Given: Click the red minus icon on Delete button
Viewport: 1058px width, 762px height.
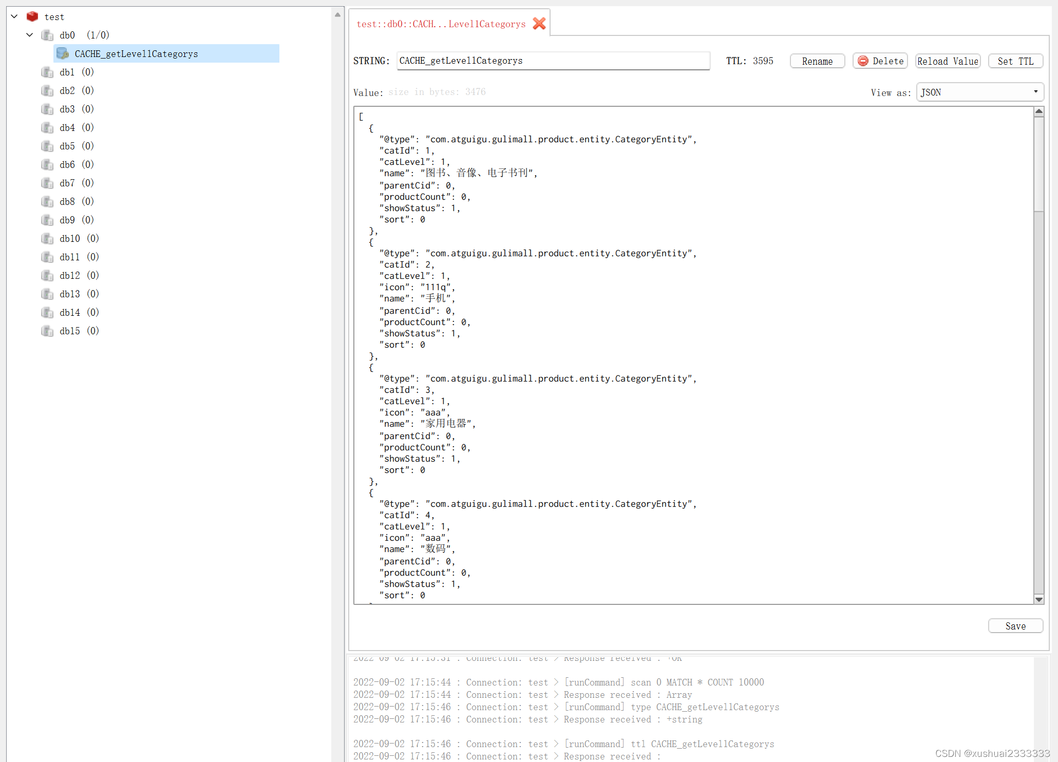Looking at the screenshot, I should tap(863, 61).
